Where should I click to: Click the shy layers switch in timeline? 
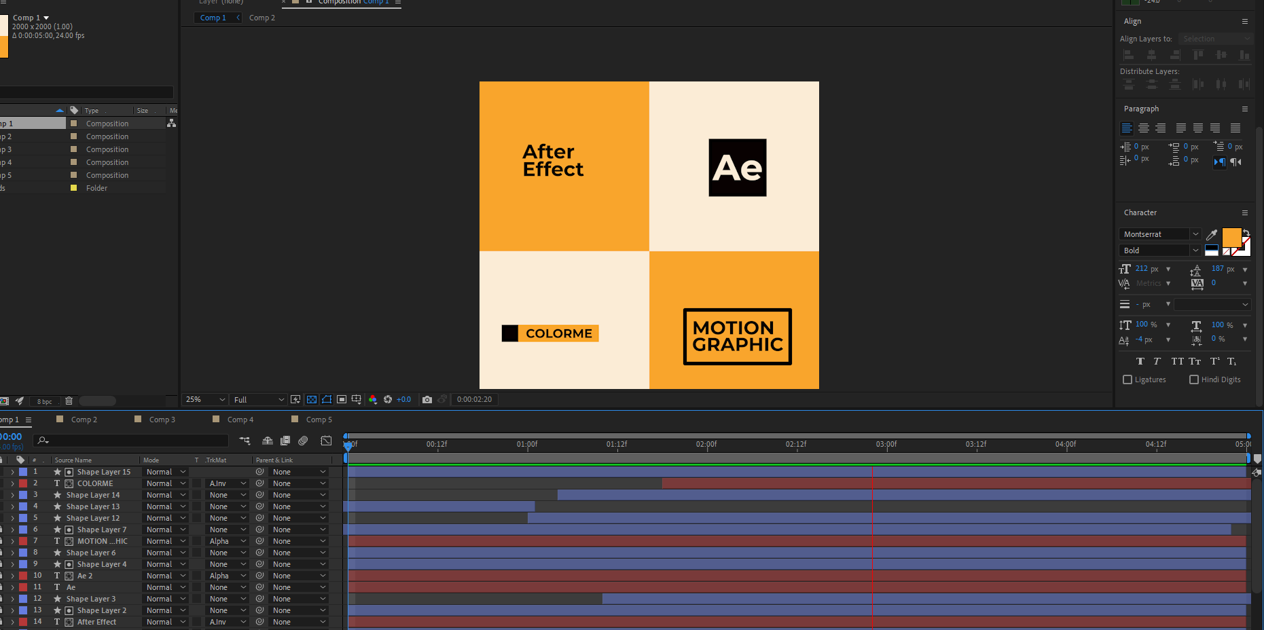point(268,441)
